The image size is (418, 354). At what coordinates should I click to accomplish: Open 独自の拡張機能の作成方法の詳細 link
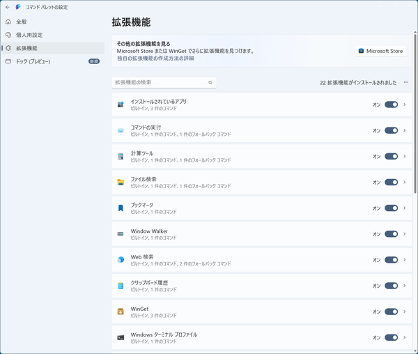click(x=155, y=58)
